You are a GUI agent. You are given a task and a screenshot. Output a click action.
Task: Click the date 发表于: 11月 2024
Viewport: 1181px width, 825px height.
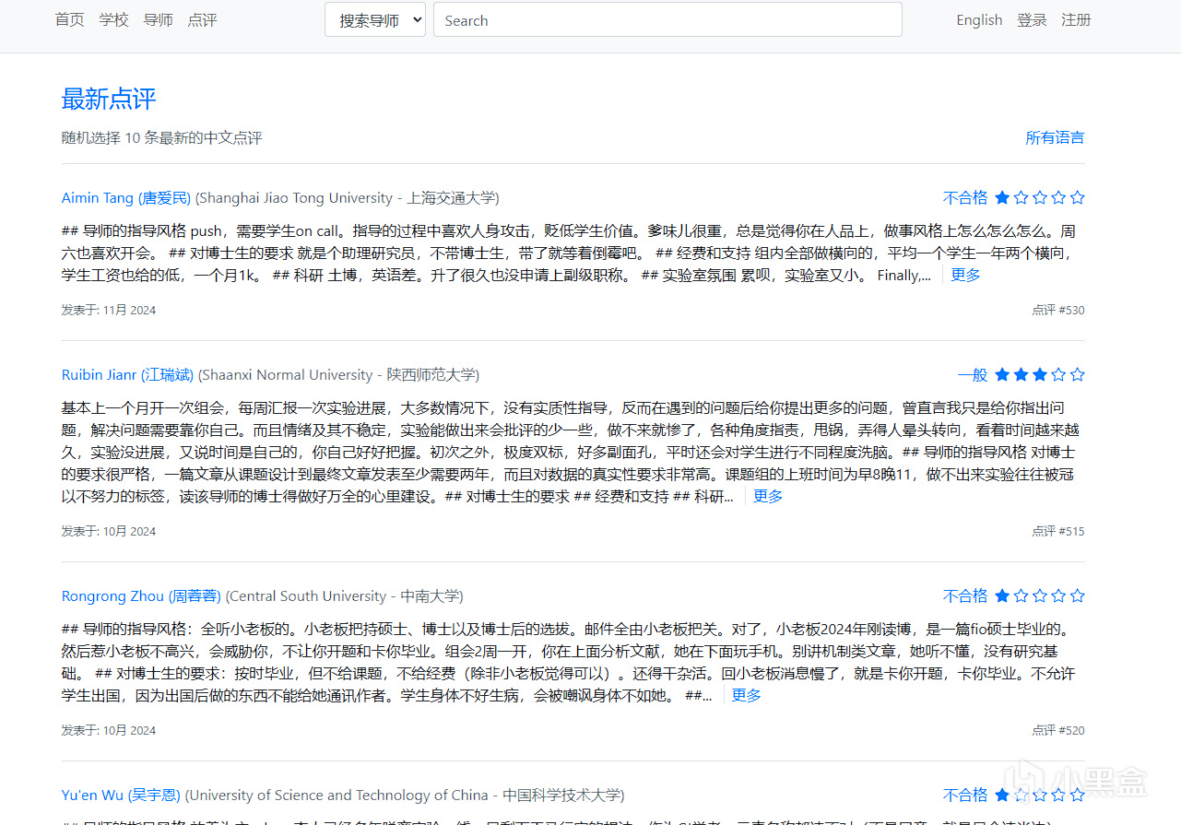pos(109,310)
